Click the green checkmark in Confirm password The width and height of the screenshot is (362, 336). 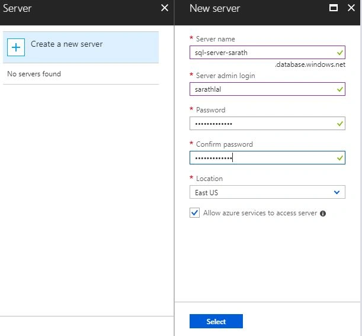click(340, 158)
